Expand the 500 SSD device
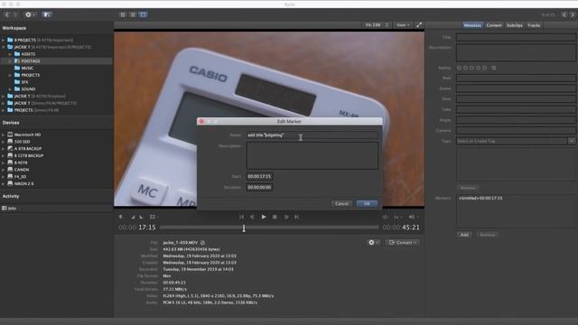 (4, 142)
